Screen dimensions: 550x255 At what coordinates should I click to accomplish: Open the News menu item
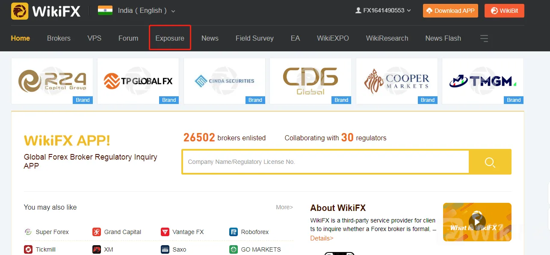210,38
